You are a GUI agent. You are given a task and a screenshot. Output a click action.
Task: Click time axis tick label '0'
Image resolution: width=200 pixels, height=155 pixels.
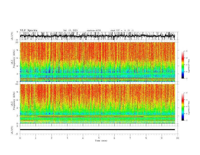(20, 138)
